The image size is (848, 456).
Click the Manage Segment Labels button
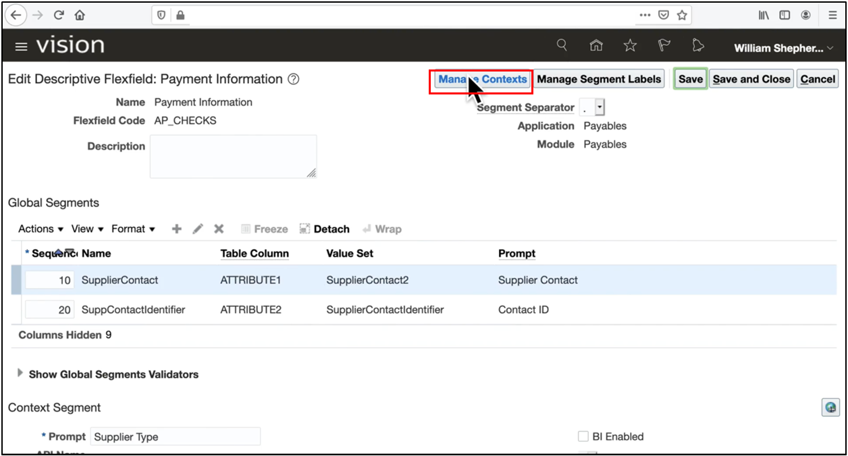pyautogui.click(x=599, y=79)
